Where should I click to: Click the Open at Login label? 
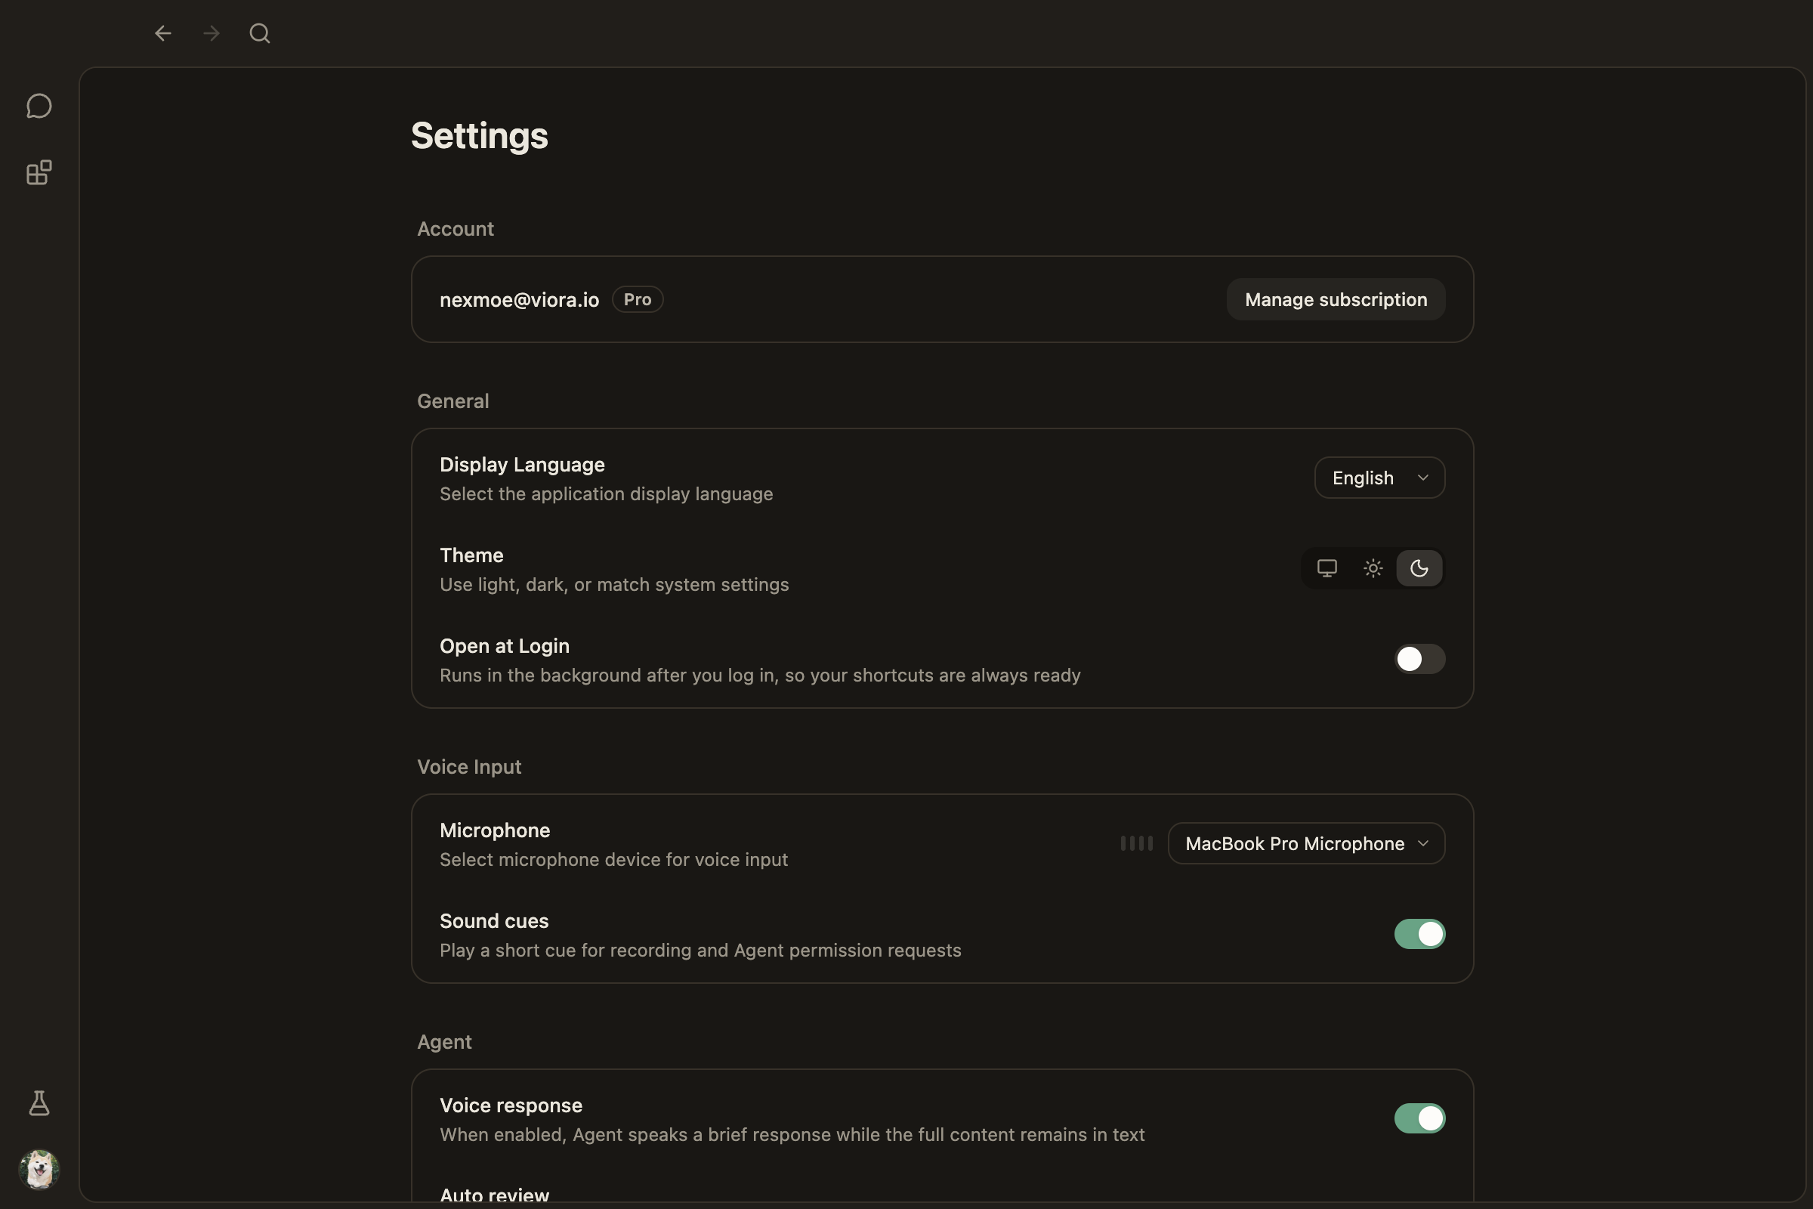click(x=504, y=646)
